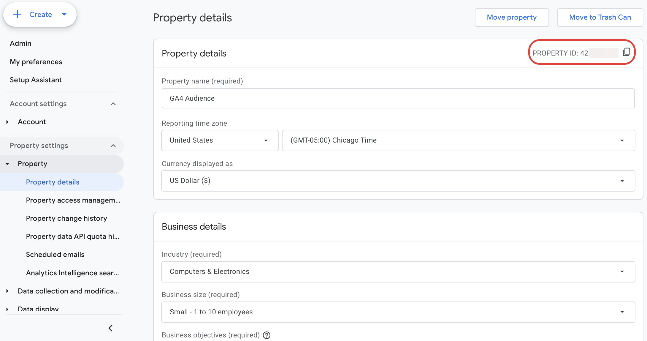Open the reporting time zone country dropdown
647x341 pixels.
266,140
